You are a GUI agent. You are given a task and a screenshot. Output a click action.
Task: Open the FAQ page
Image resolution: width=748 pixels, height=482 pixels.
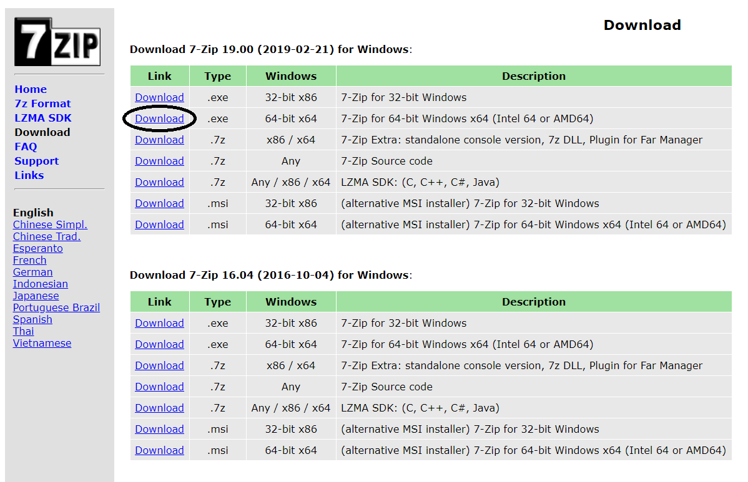tap(26, 147)
